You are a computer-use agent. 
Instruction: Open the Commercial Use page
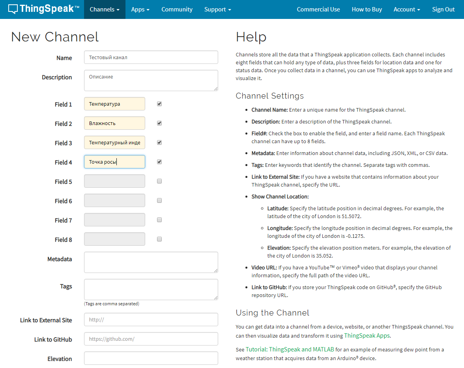pos(318,9)
